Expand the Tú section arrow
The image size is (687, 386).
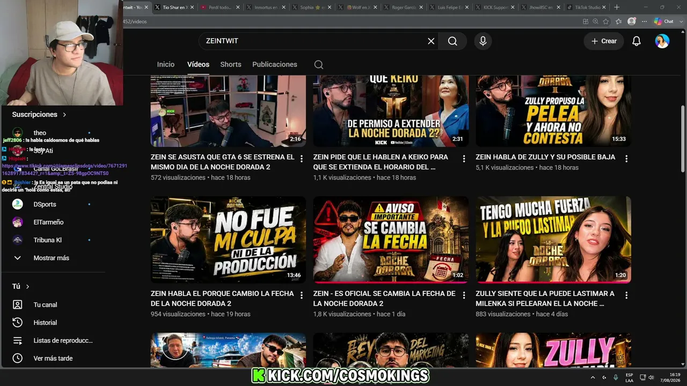coord(27,287)
